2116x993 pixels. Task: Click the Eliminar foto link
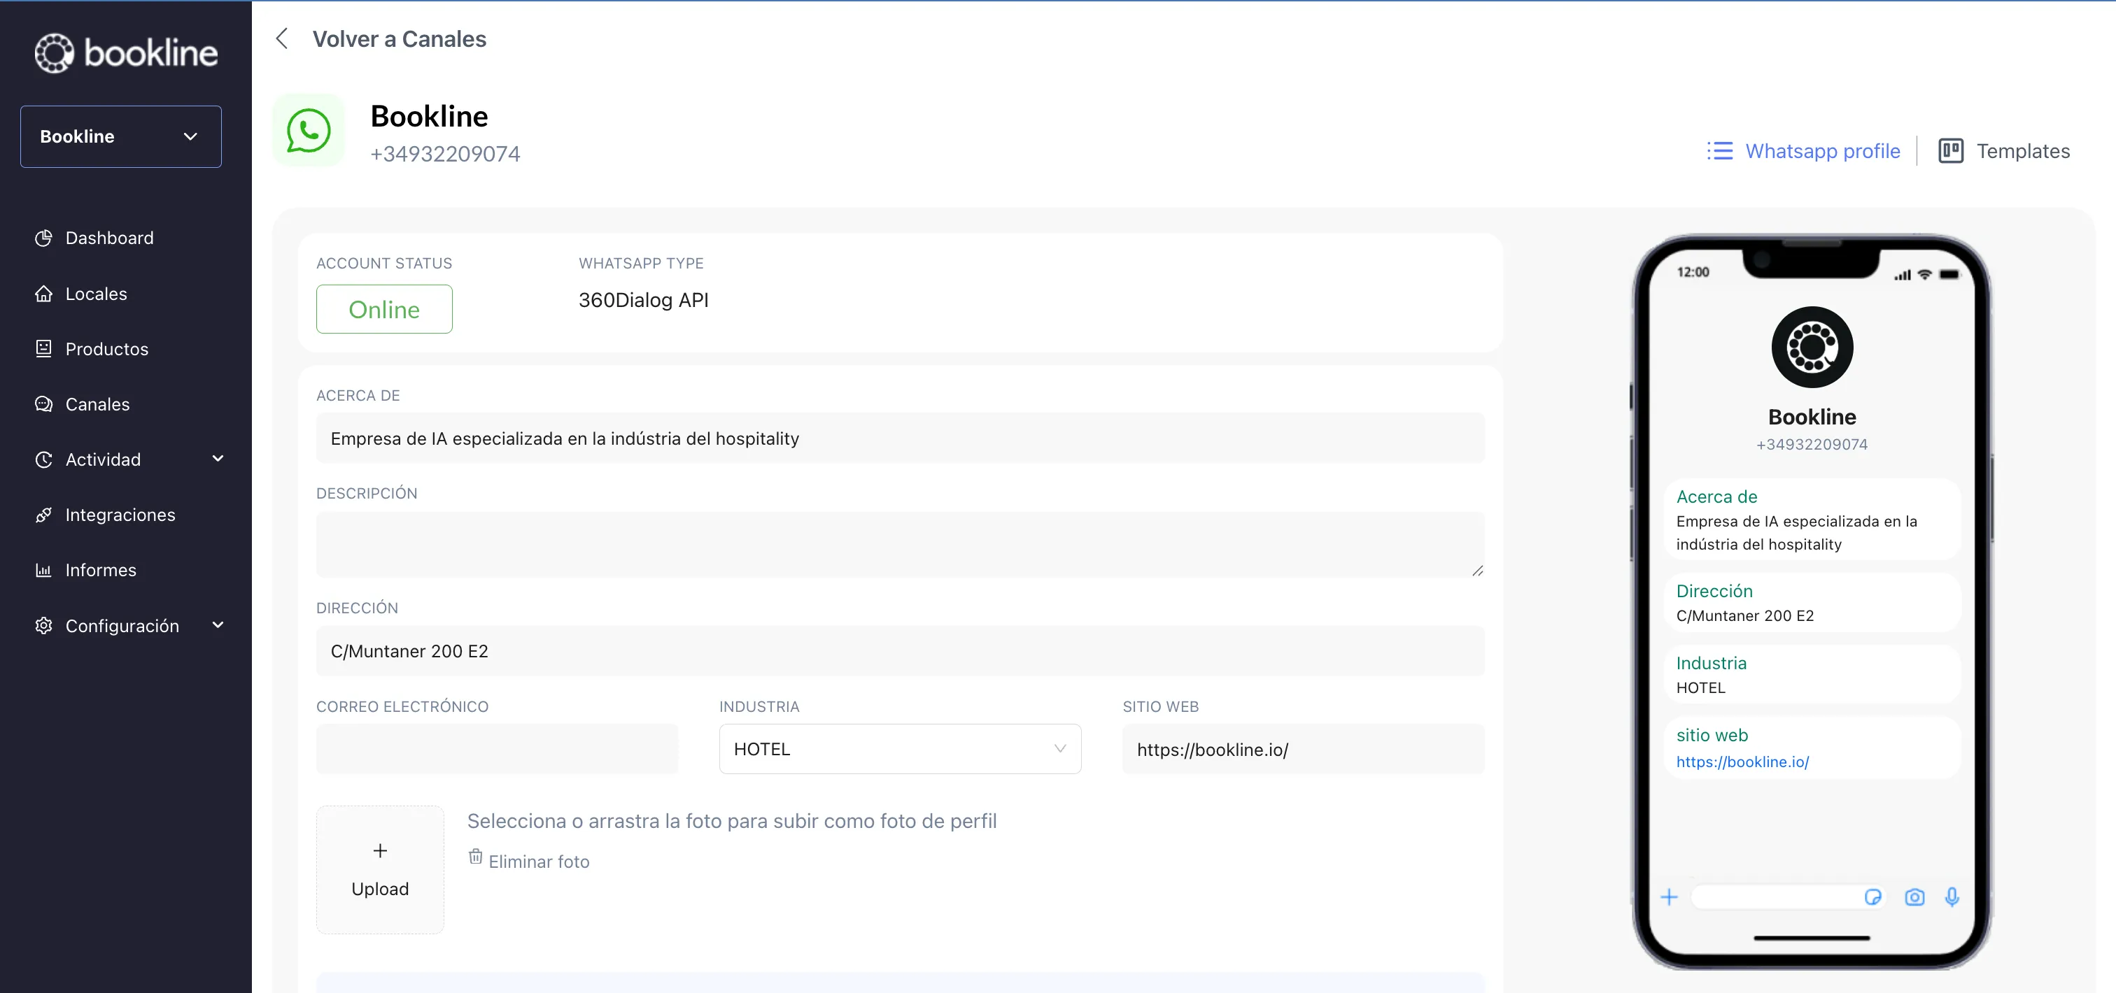pos(539,862)
